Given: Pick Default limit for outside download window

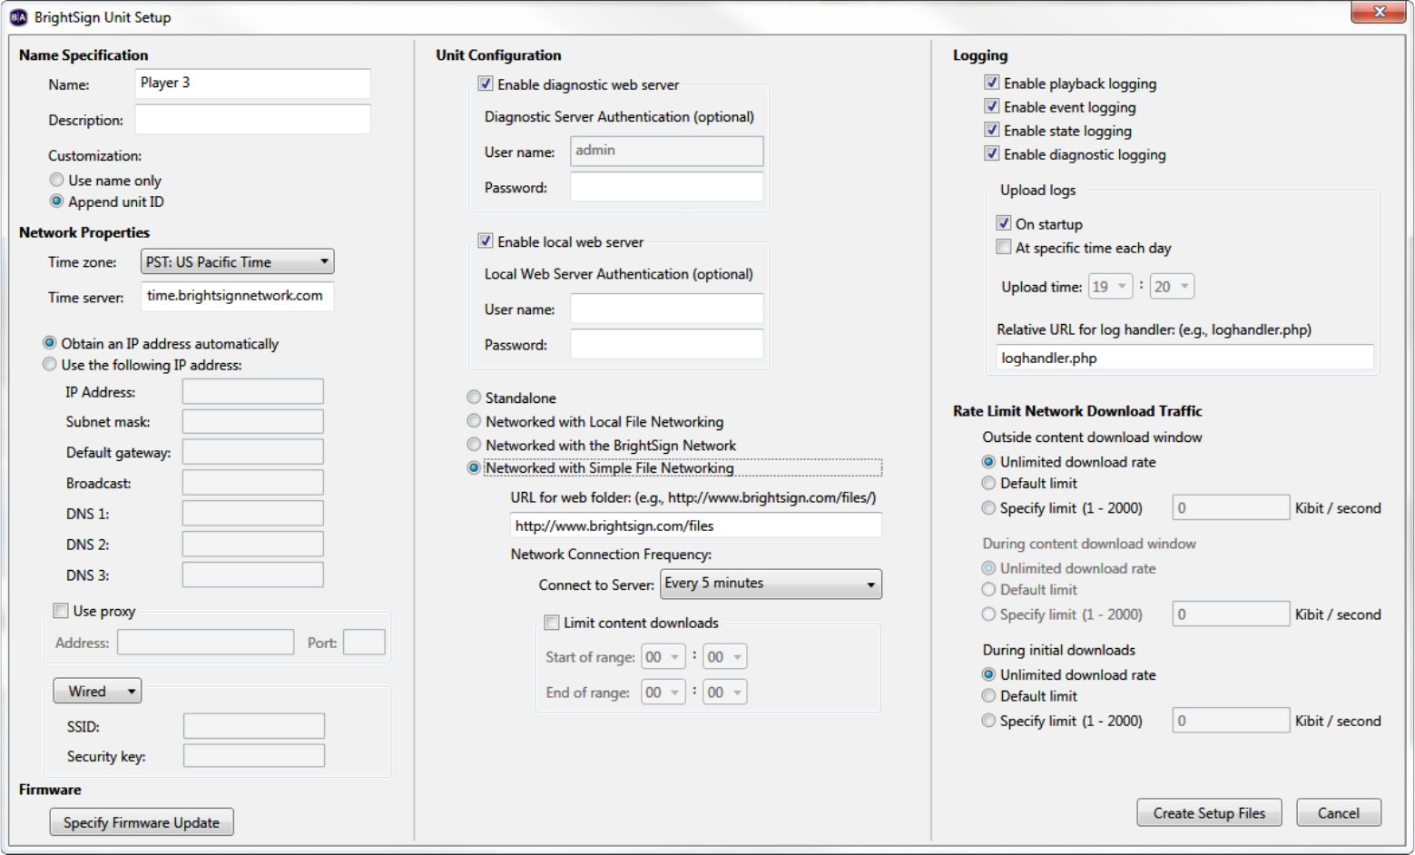Looking at the screenshot, I should pos(988,484).
